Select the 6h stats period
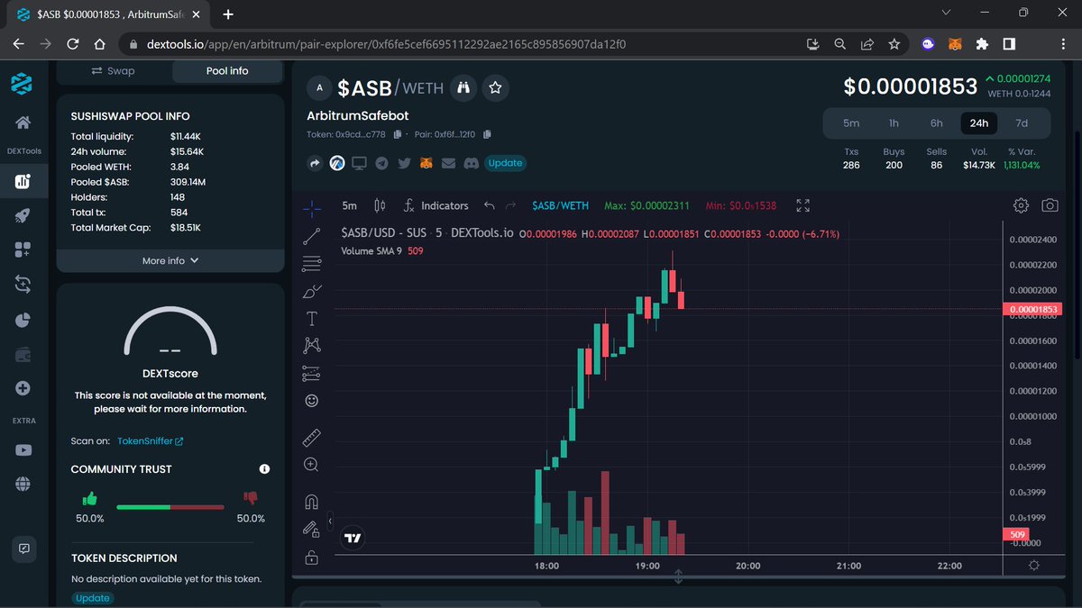 click(937, 123)
